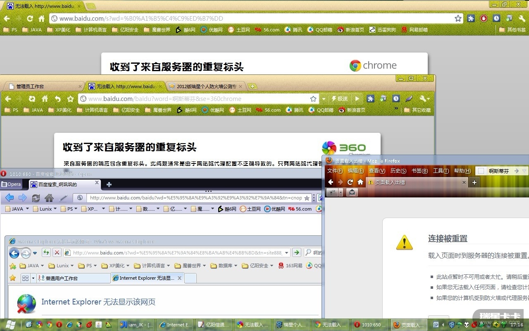This screenshot has height=331, width=529.
Task: Open 历史(S) menu in Firefox
Action: (398, 171)
